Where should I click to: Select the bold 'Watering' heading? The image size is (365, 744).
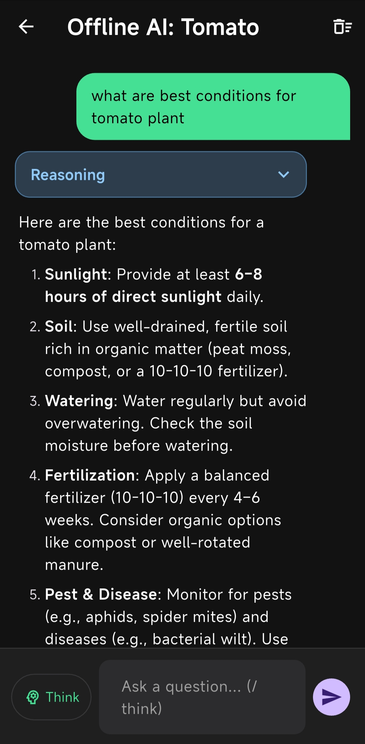79,401
